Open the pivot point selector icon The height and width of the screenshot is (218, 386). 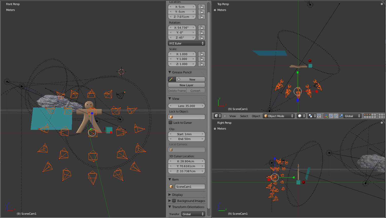pos(311,116)
